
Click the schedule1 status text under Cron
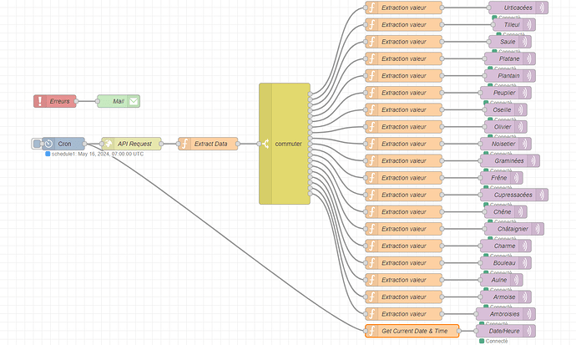(x=98, y=154)
